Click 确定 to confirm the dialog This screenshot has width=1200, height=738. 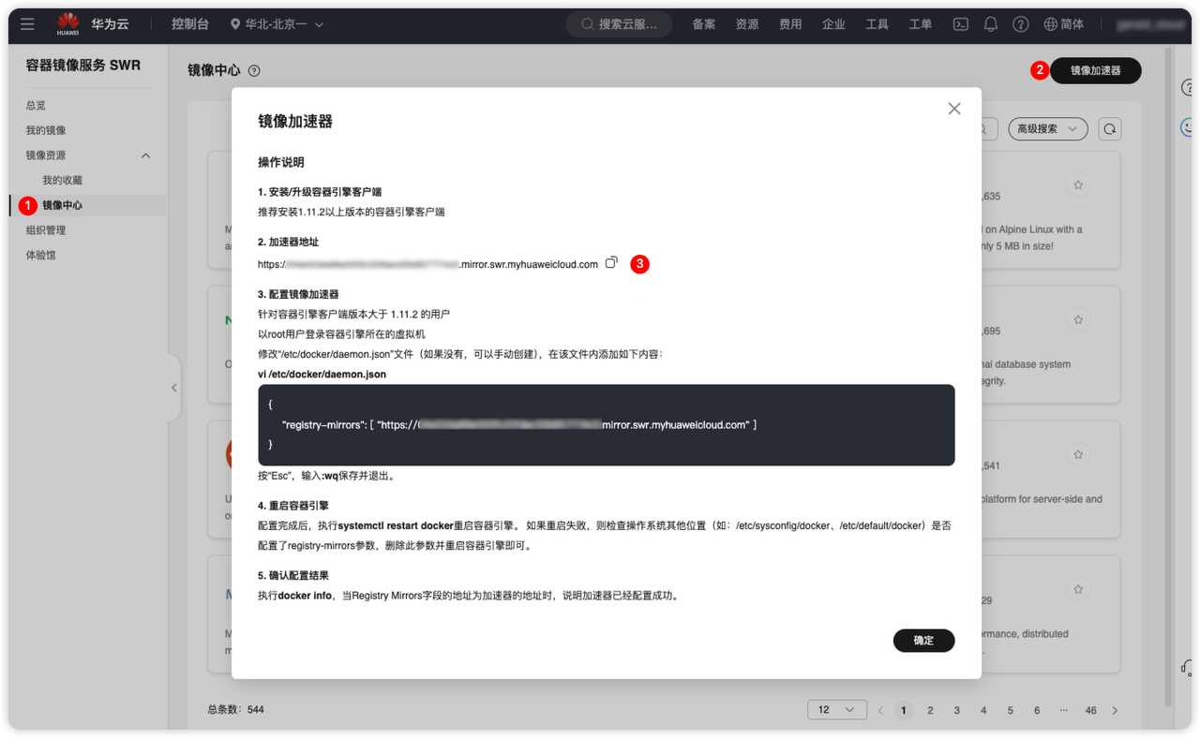tap(923, 641)
